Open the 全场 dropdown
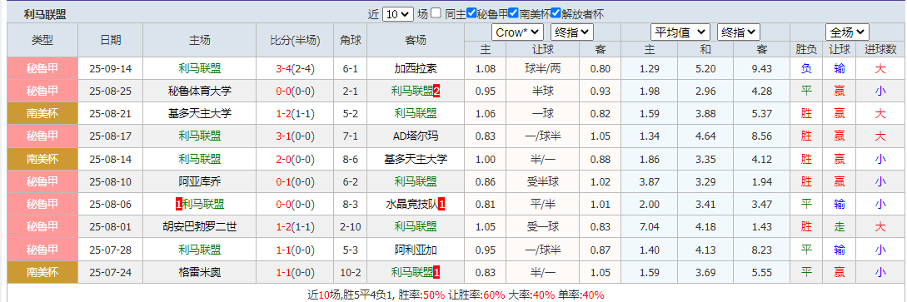 pos(847,32)
